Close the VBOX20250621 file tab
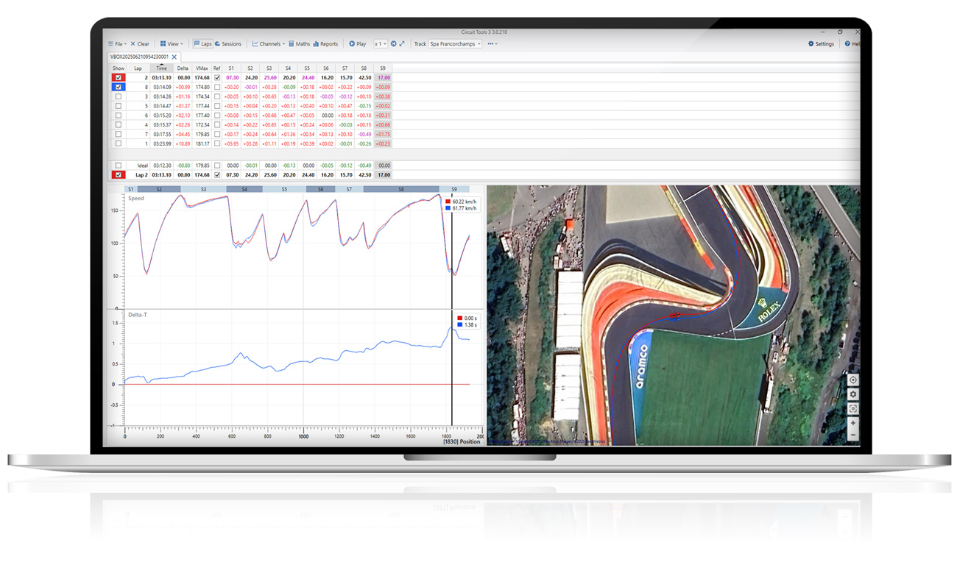 [174, 57]
